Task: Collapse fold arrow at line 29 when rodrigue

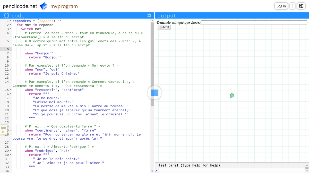Action: coord(10,151)
